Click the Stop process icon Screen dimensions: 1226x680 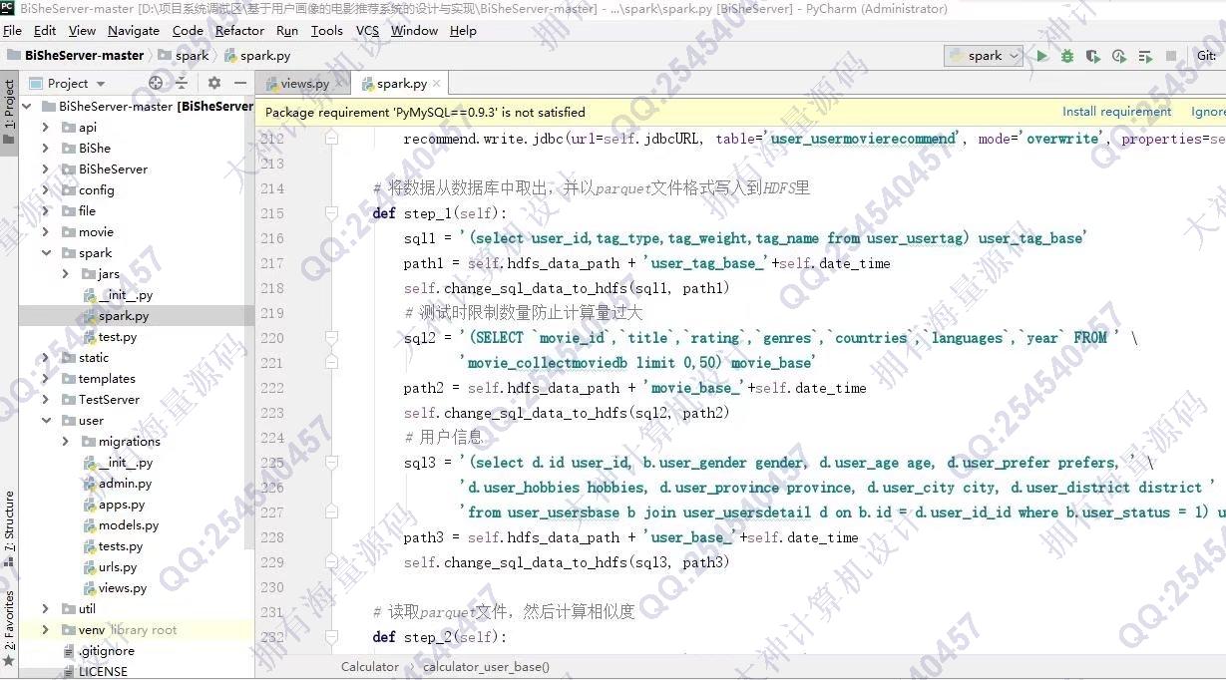pyautogui.click(x=1171, y=56)
